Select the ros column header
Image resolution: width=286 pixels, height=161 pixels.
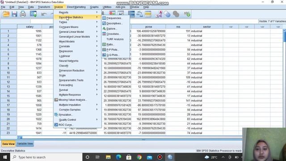(x=178, y=27)
